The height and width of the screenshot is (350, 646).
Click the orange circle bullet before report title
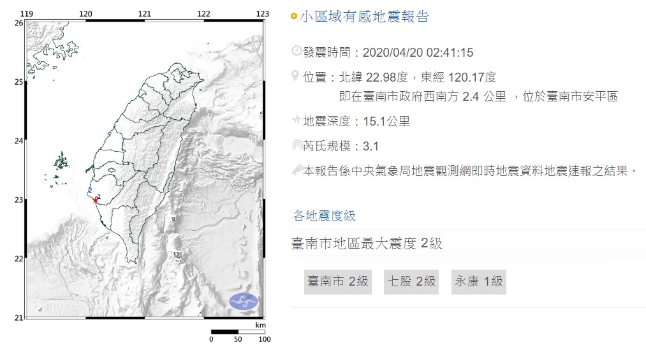click(x=294, y=17)
